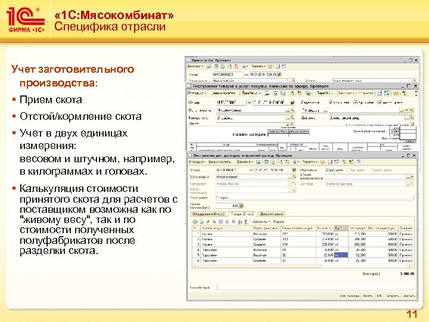Click the magnifier icon beside Организация in Поступление товаров window
The image size is (429, 322).
click(293, 110)
